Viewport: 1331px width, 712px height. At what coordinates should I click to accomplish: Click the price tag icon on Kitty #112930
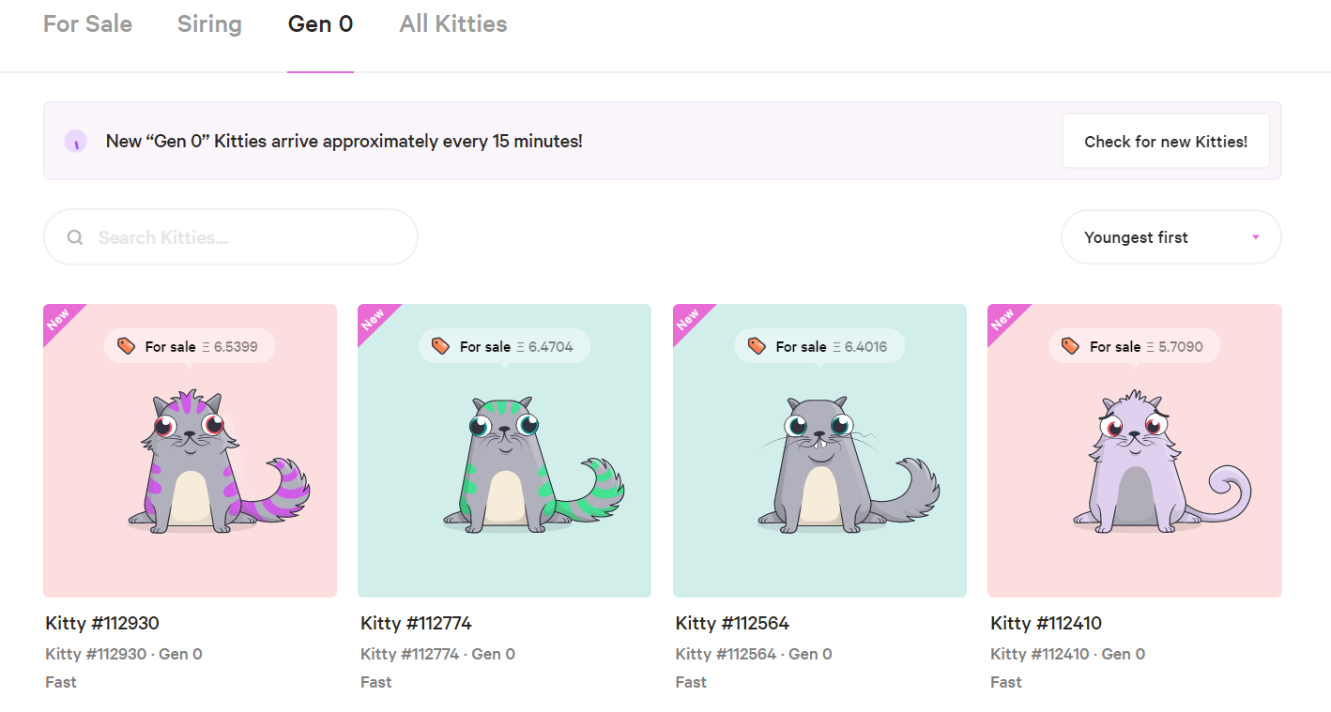[126, 346]
